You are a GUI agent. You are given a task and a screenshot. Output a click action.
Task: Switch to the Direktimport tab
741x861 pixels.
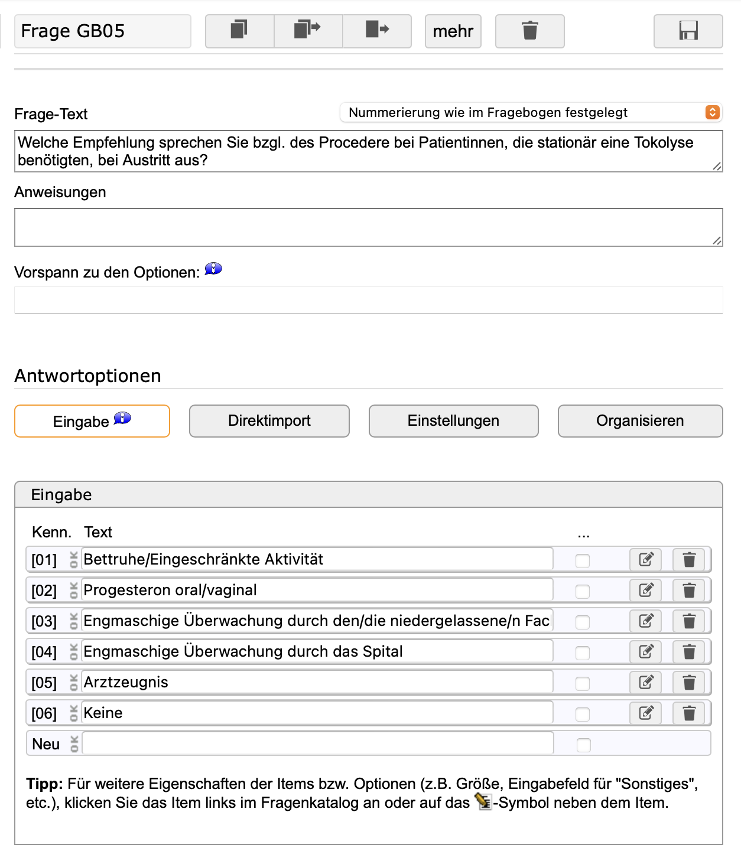(x=269, y=421)
